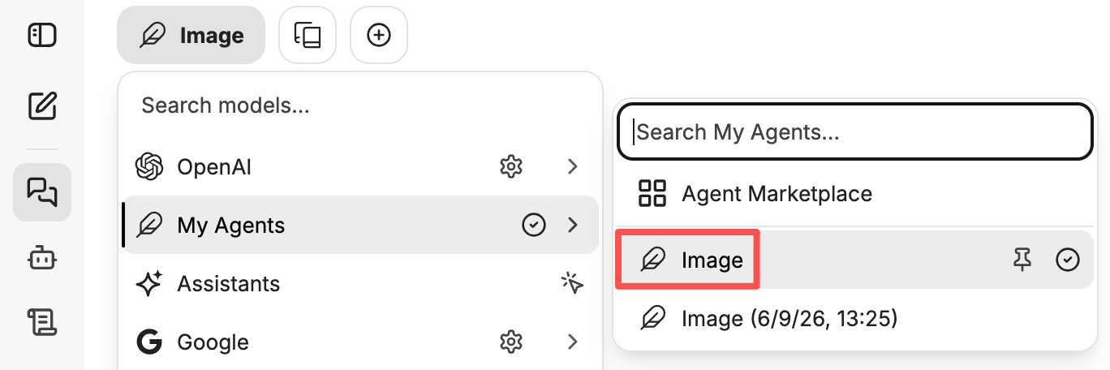The image size is (1110, 370).
Task: Open OpenAI settings gear icon
Action: coord(510,167)
